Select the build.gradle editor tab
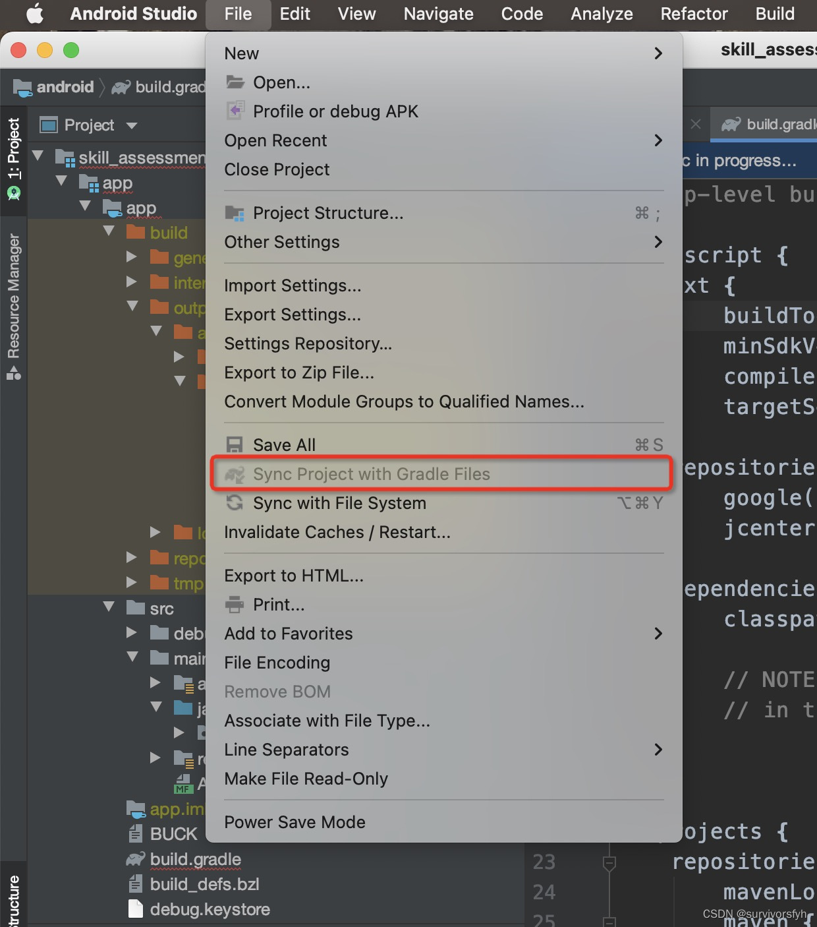Screen dimensions: 817x927 (x=764, y=124)
